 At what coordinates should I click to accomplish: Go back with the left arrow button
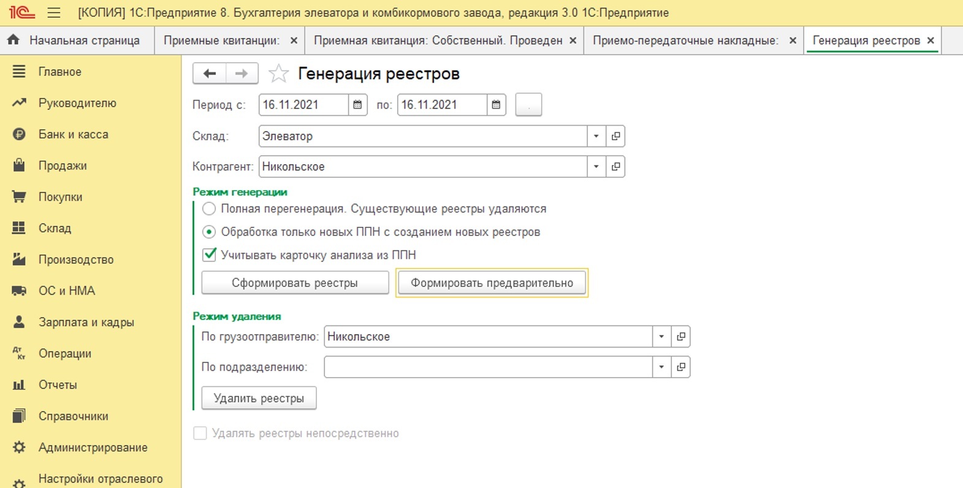(x=210, y=74)
